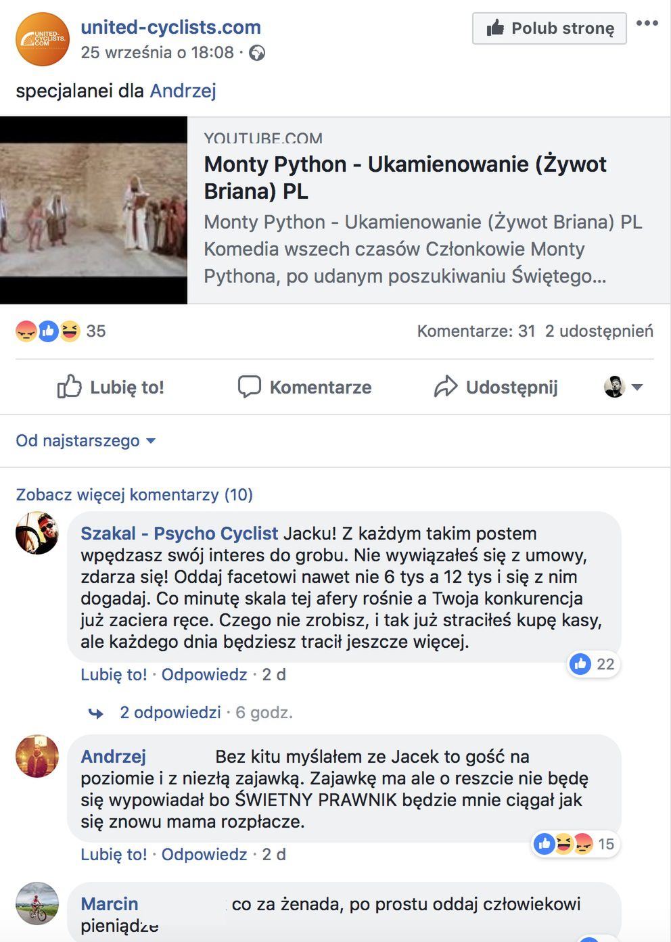671x942 pixels.
Task: Open Marcin's cyclist profile avatar
Action: [x=37, y=903]
